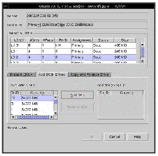This screenshot has width=158, height=156.
Task: Click the Controller field showing SUN StorEdge
Action: tap(87, 25)
